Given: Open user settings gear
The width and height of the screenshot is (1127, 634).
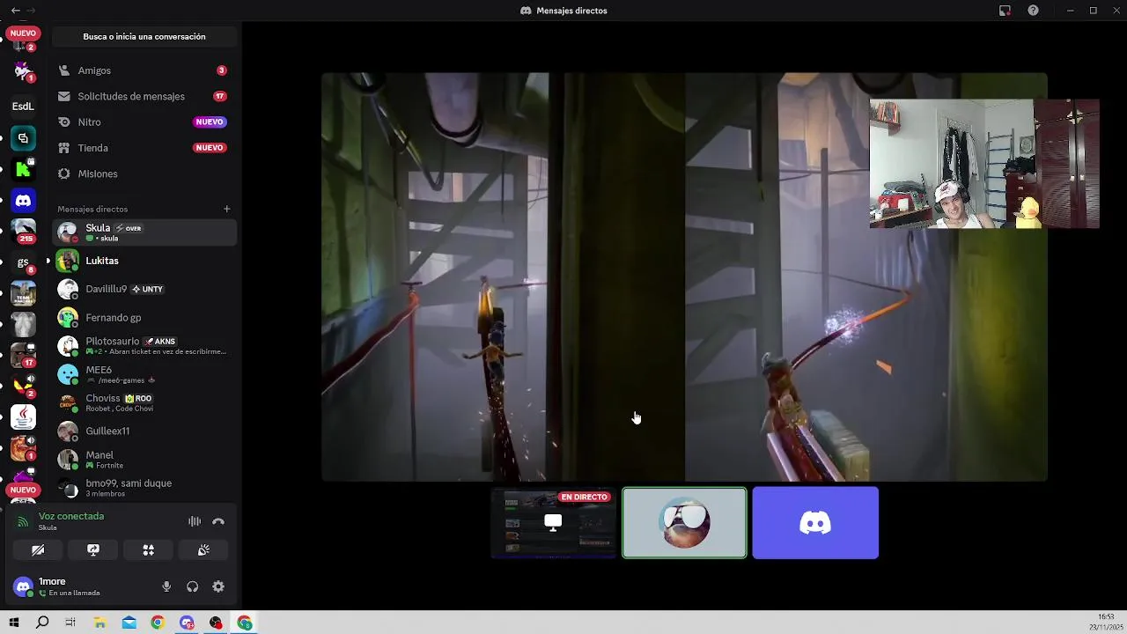Looking at the screenshot, I should pos(218,586).
